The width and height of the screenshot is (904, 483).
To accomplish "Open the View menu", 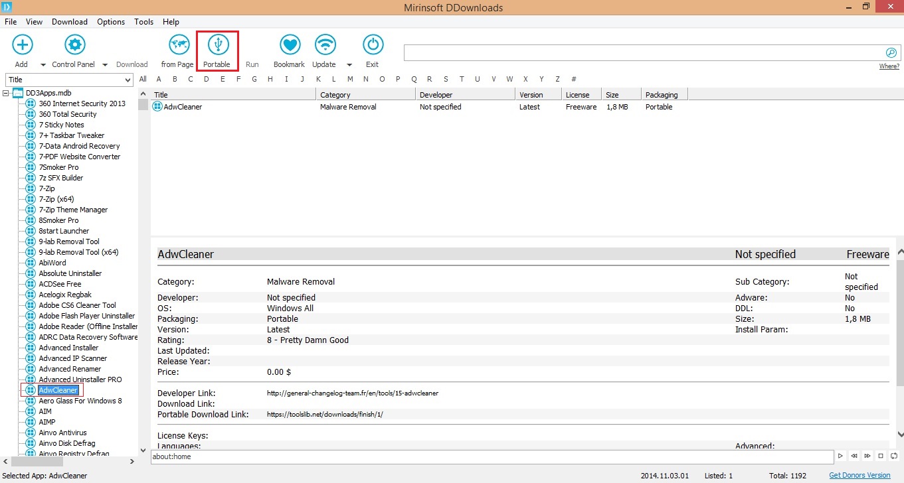I will click(x=34, y=22).
